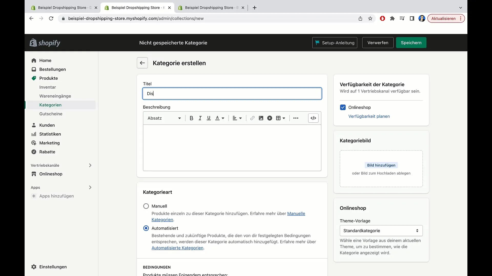This screenshot has width=492, height=276.
Task: Open Verfügbarkeit planen link
Action: point(369,116)
